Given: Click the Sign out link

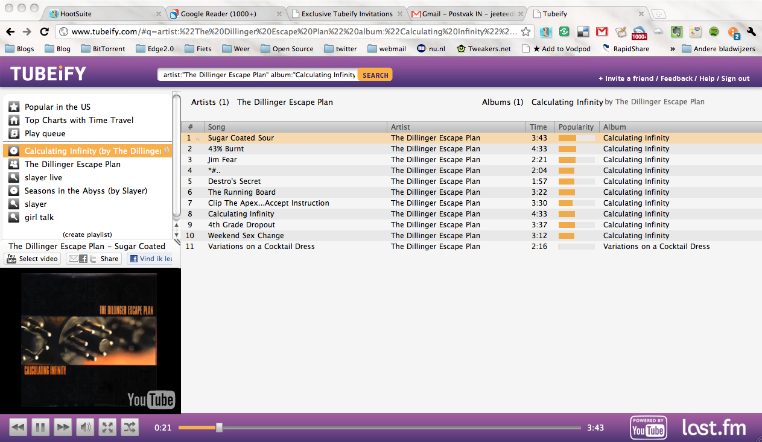Looking at the screenshot, I should [735, 78].
